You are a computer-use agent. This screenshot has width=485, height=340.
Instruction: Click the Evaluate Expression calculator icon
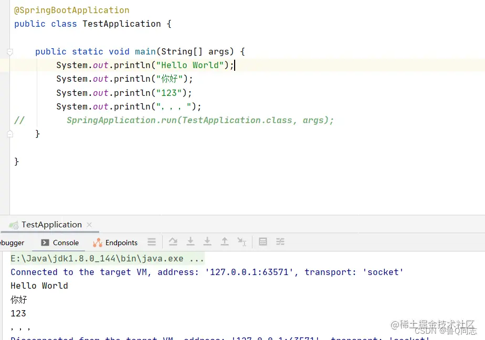click(263, 242)
